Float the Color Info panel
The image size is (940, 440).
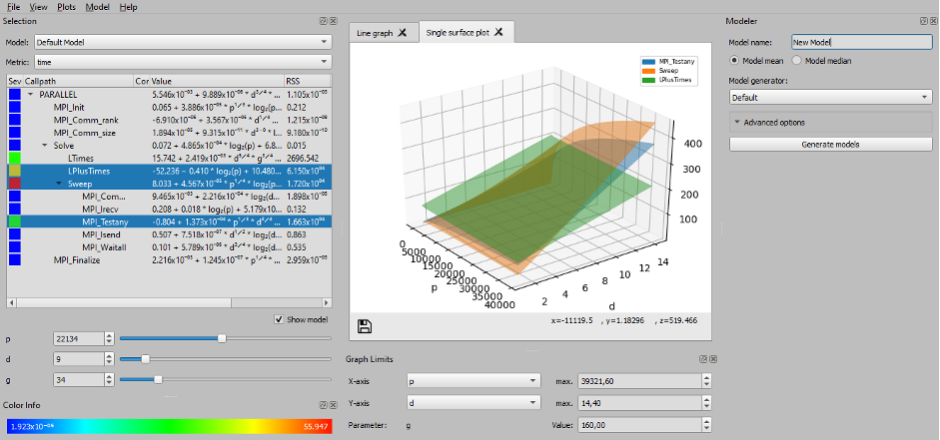(325, 405)
